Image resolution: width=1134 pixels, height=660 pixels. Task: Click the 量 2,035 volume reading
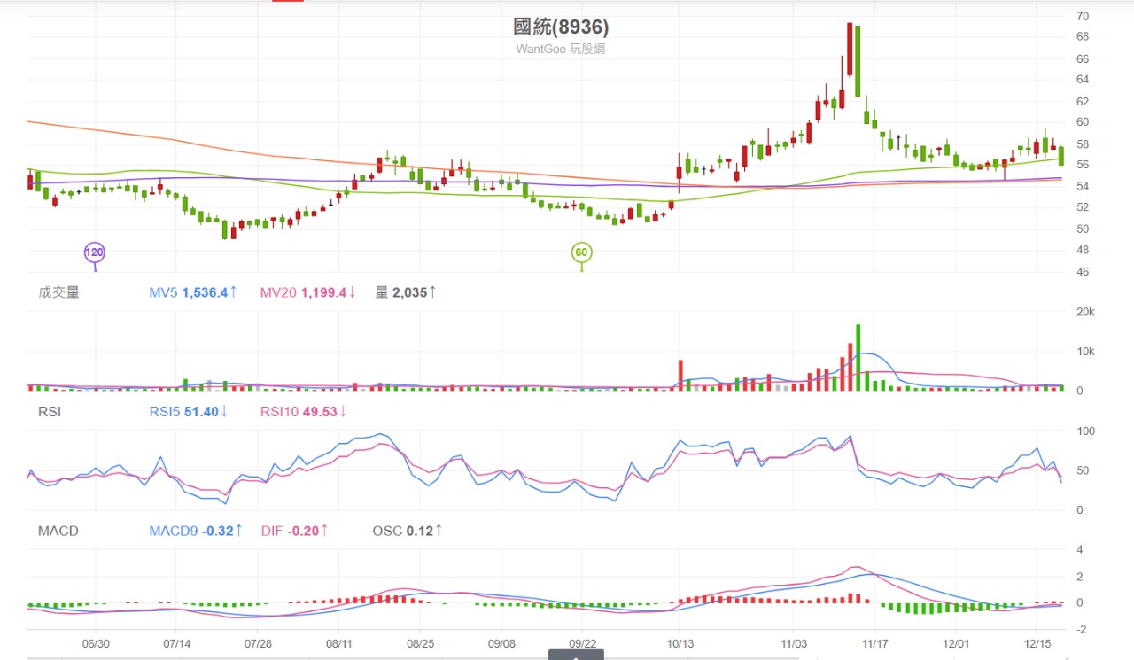point(406,291)
